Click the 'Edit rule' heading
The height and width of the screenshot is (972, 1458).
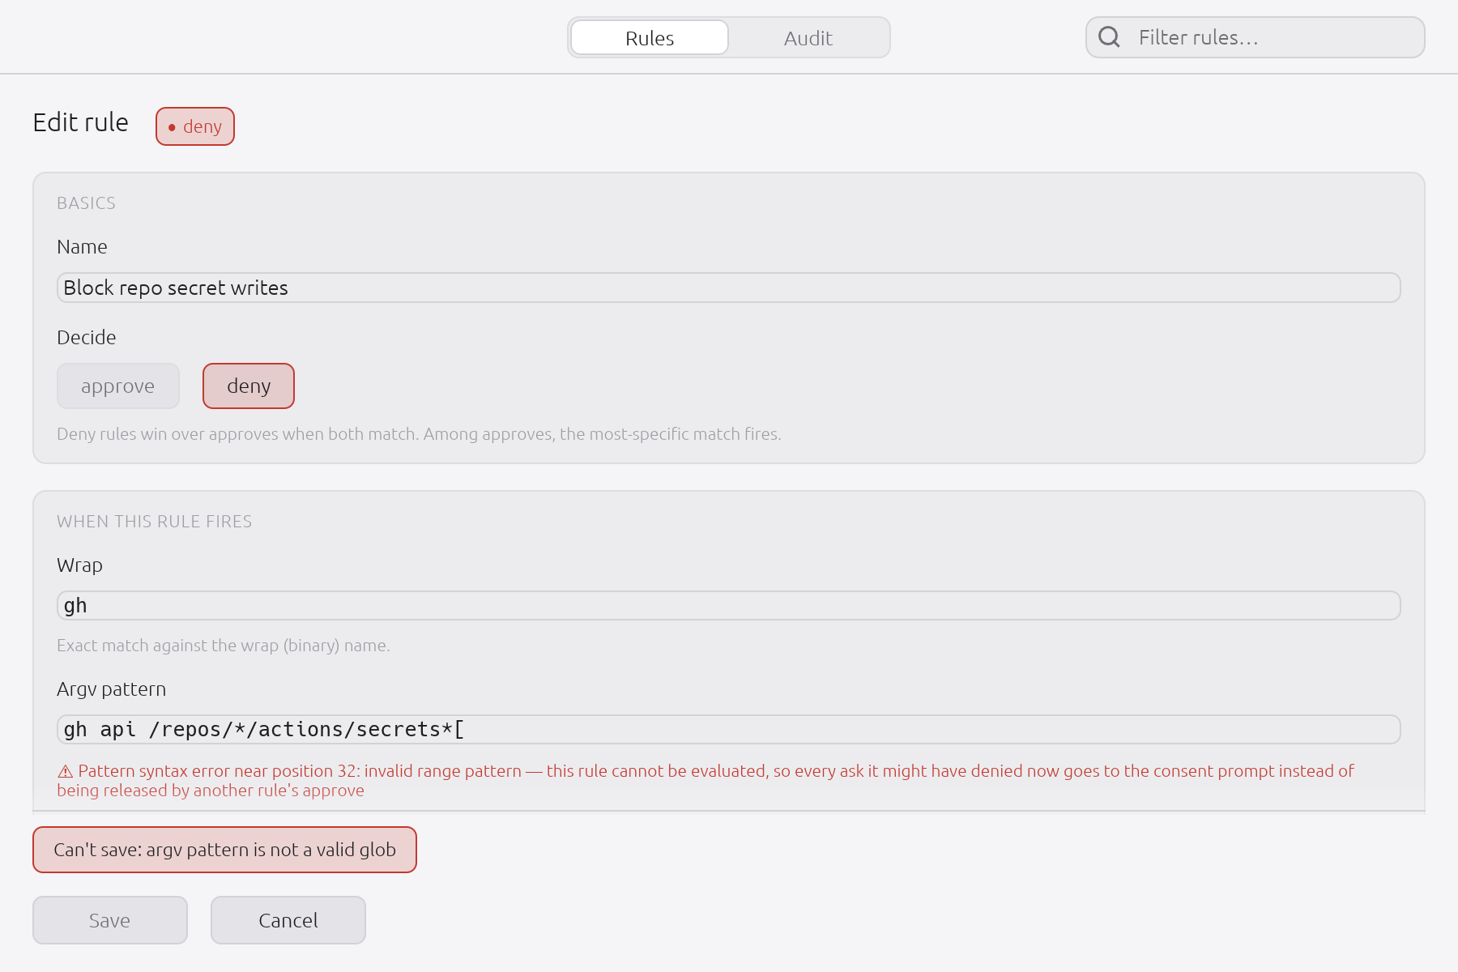[x=81, y=122]
